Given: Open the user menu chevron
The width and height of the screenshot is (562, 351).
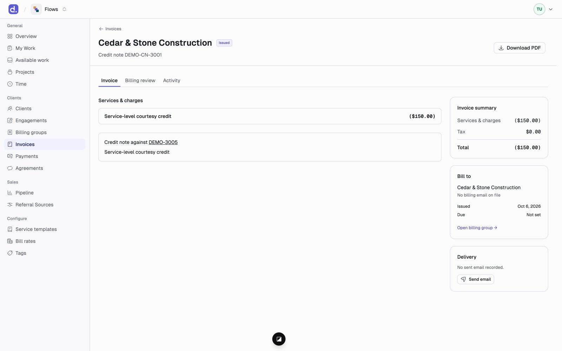Looking at the screenshot, I should 551,9.
